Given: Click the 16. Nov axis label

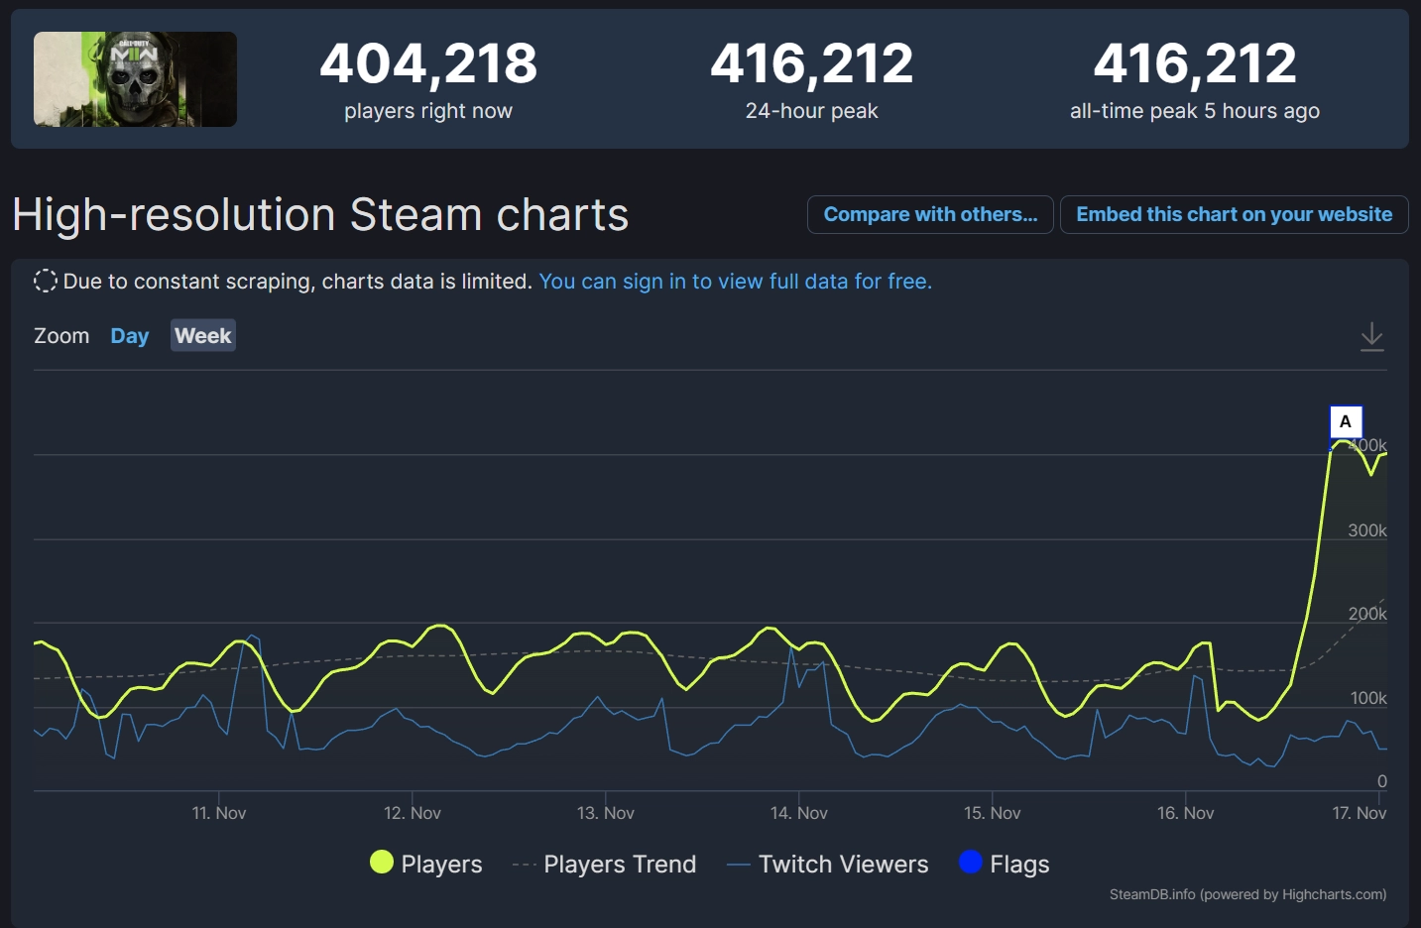Looking at the screenshot, I should 1186,813.
